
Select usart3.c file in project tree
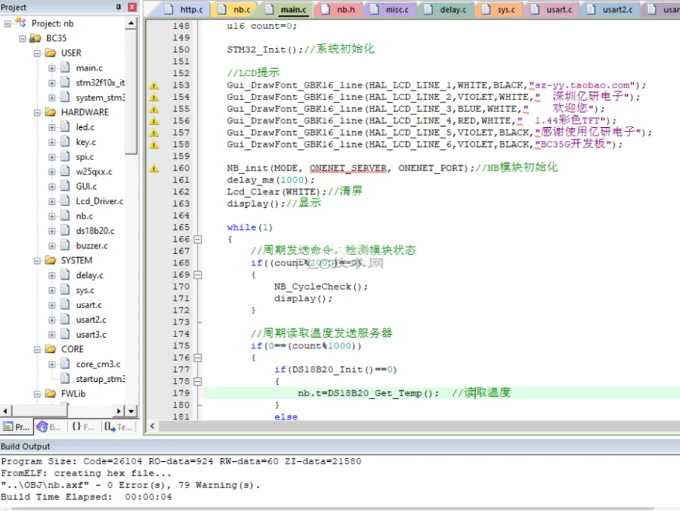[91, 335]
